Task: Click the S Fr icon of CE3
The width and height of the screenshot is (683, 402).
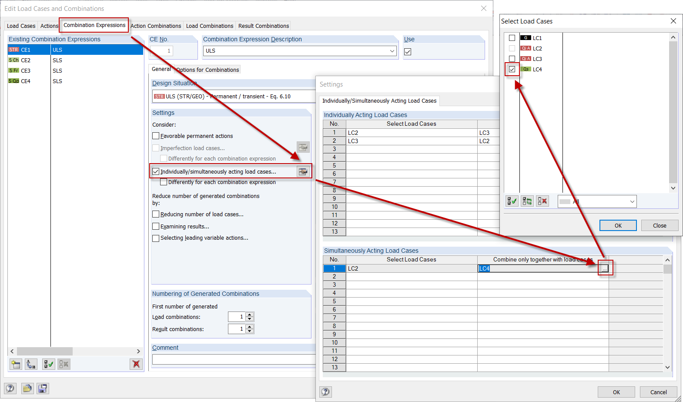Action: click(x=14, y=70)
